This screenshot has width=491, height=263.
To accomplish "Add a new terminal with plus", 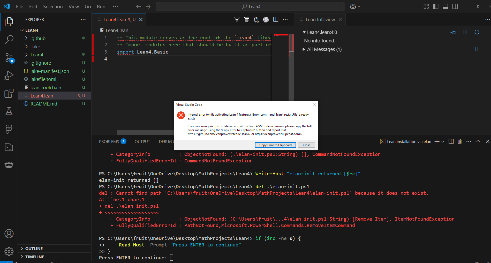I will pyautogui.click(x=437, y=141).
